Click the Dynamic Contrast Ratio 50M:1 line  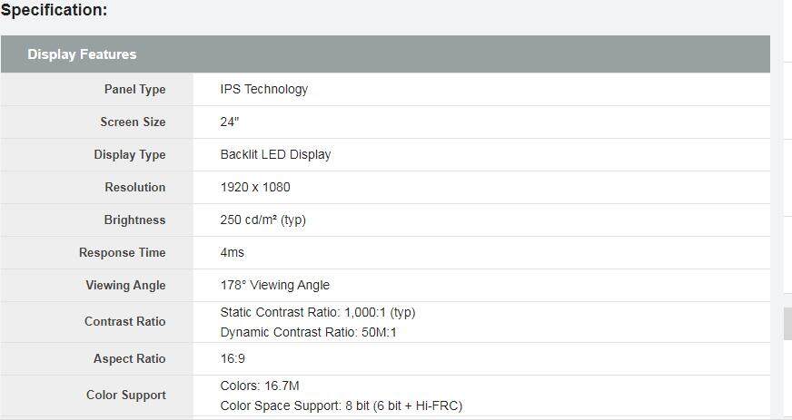[308, 332]
